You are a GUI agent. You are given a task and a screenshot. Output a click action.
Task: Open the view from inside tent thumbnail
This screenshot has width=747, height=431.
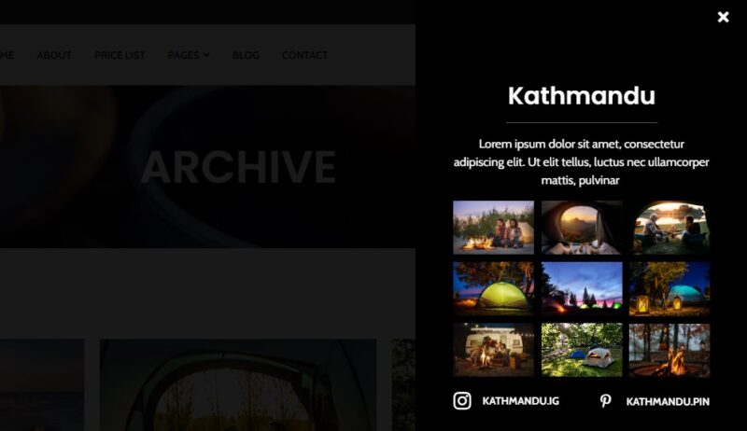581,228
